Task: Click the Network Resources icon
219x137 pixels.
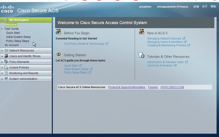Action: coord(6,50)
